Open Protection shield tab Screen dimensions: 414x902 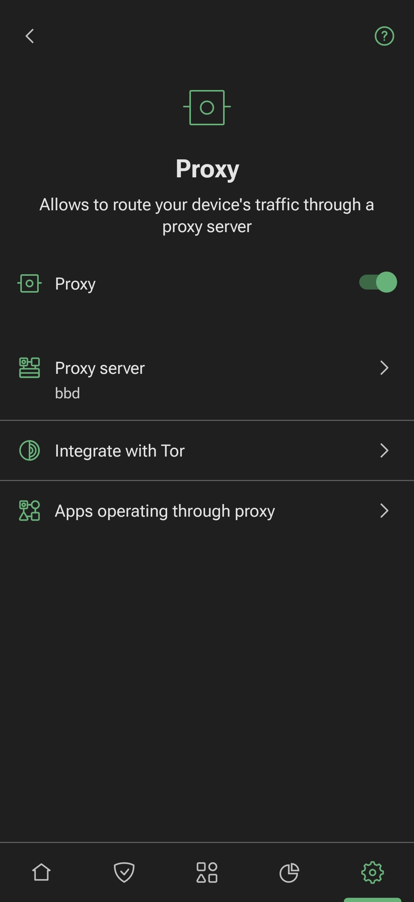point(124,873)
